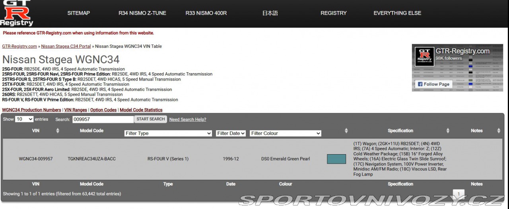
Task: Open GTR-Registry.com Facebook page avatar
Action: coord(424,57)
